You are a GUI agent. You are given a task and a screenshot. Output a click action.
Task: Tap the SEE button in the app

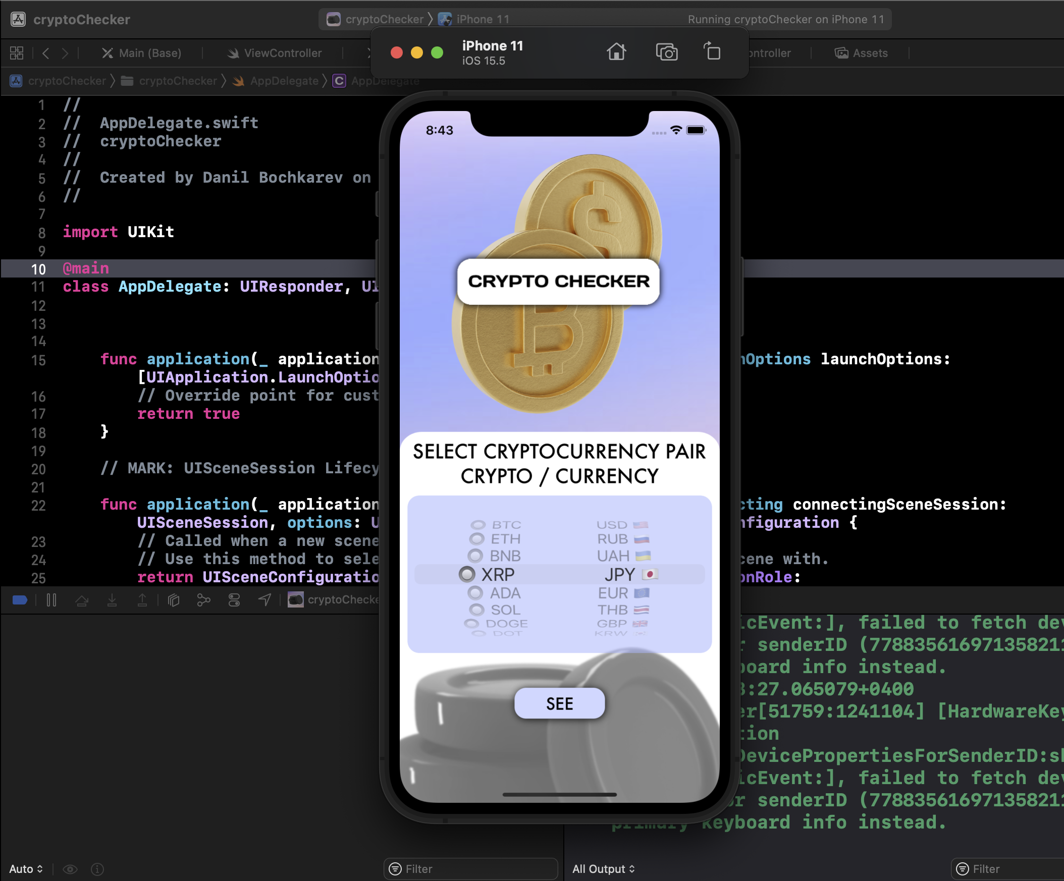(x=559, y=703)
